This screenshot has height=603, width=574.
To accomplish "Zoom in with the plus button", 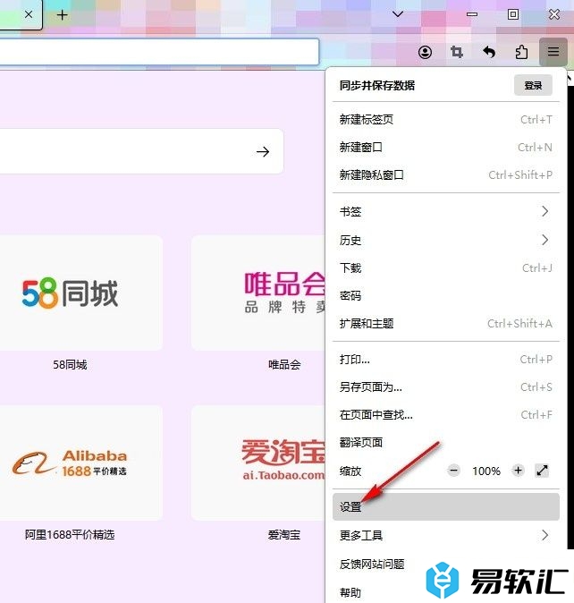I will 518,471.
